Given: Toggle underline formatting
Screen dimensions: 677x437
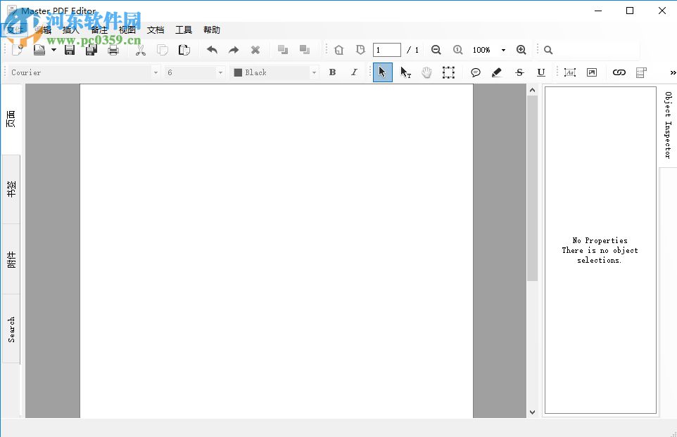Looking at the screenshot, I should click(541, 72).
